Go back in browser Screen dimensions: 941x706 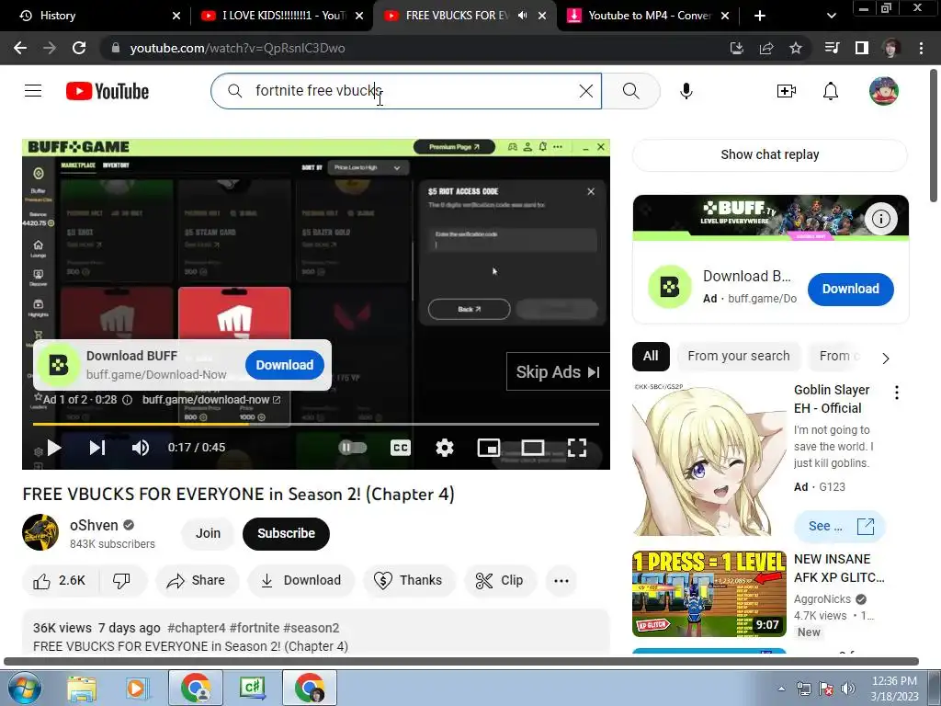[x=20, y=48]
